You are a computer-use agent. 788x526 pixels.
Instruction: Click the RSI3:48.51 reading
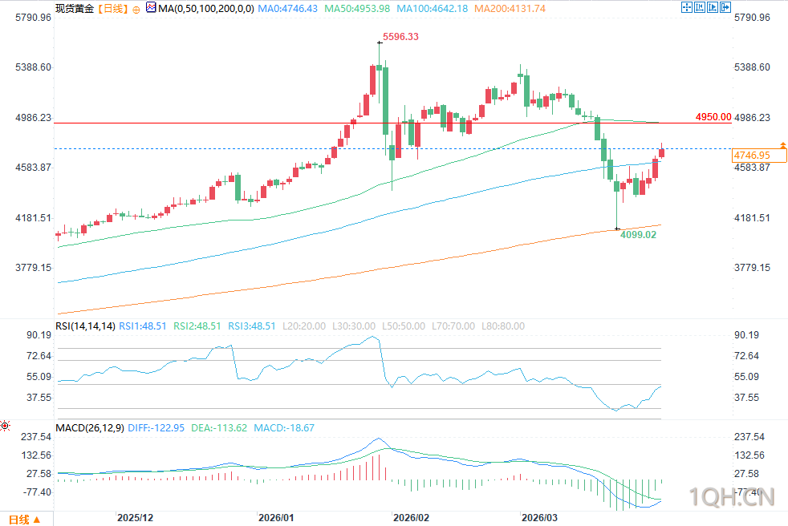coord(252,326)
